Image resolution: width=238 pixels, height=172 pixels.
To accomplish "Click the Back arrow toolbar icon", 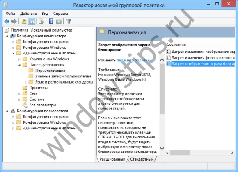I will [7, 21].
